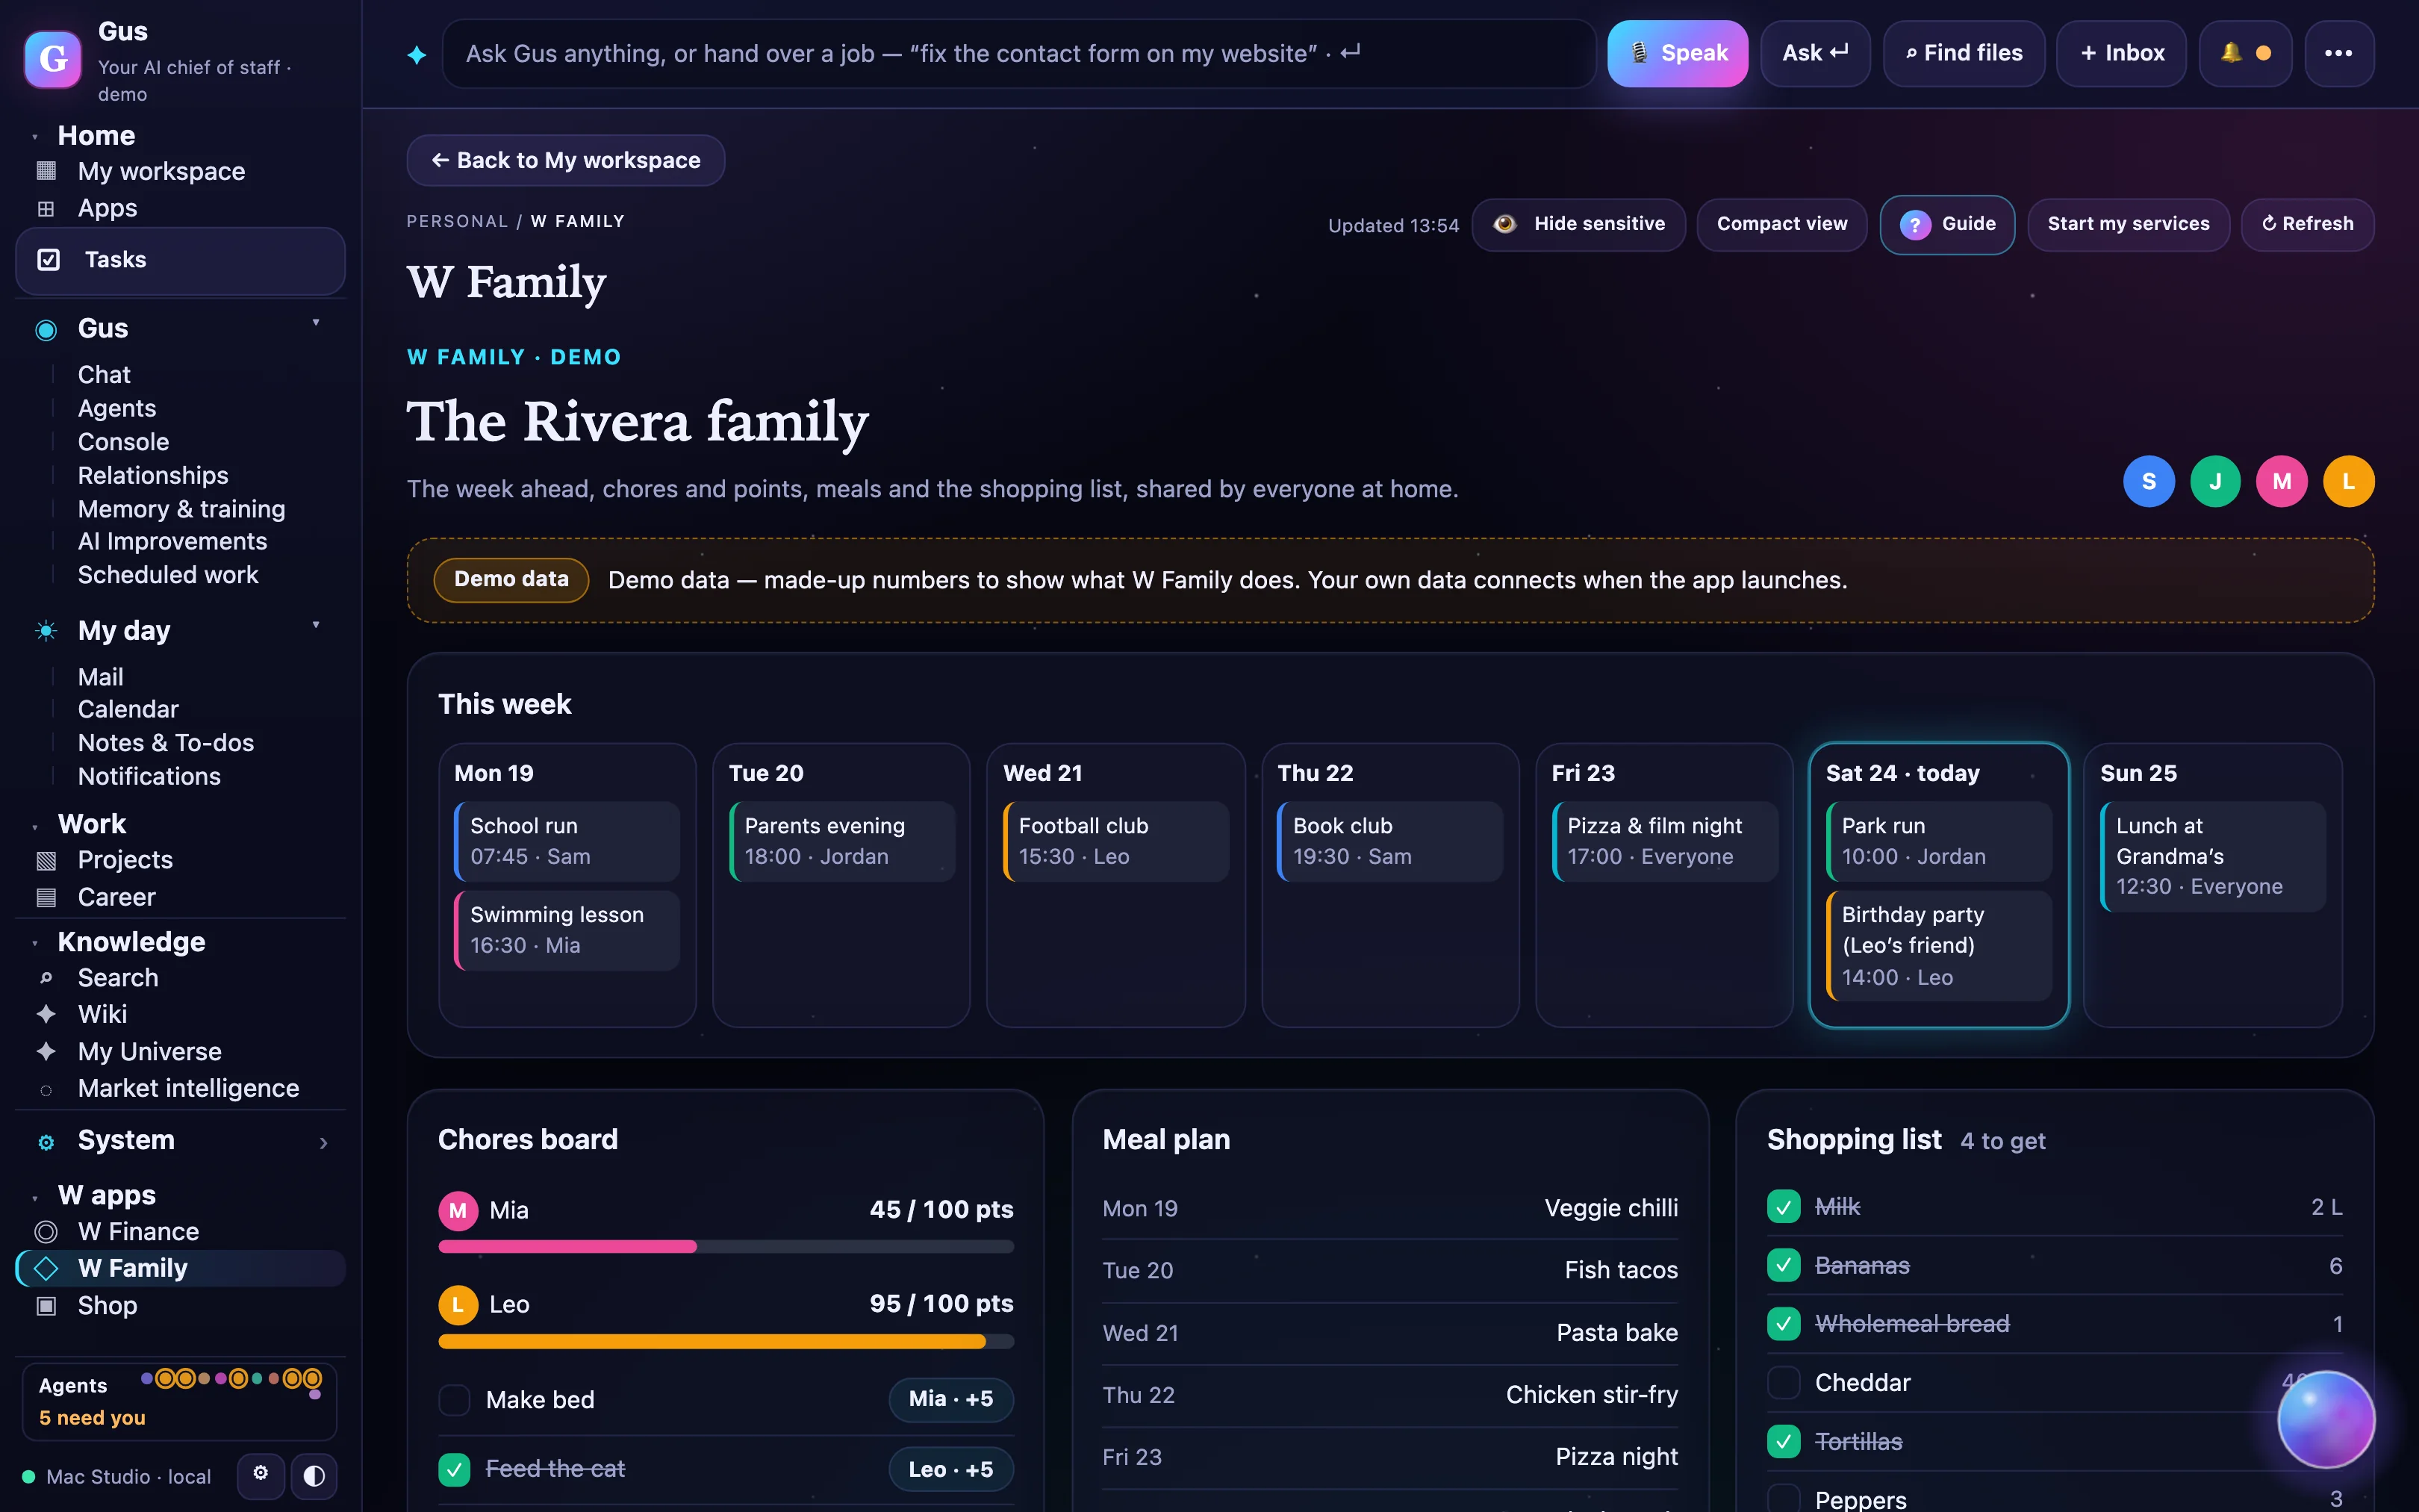Click the sparkle icon beside the Ask Gus field
Screen dimensions: 2419x1512
417,55
